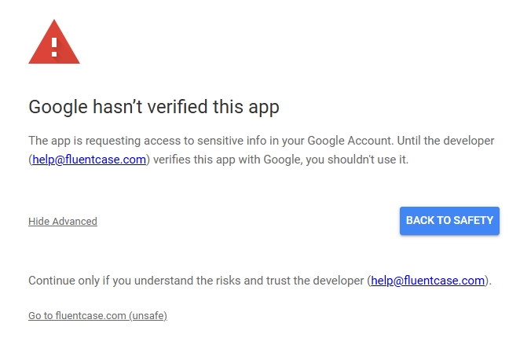520x338 pixels.
Task: Click the red warning triangle icon
Action: click(x=54, y=42)
